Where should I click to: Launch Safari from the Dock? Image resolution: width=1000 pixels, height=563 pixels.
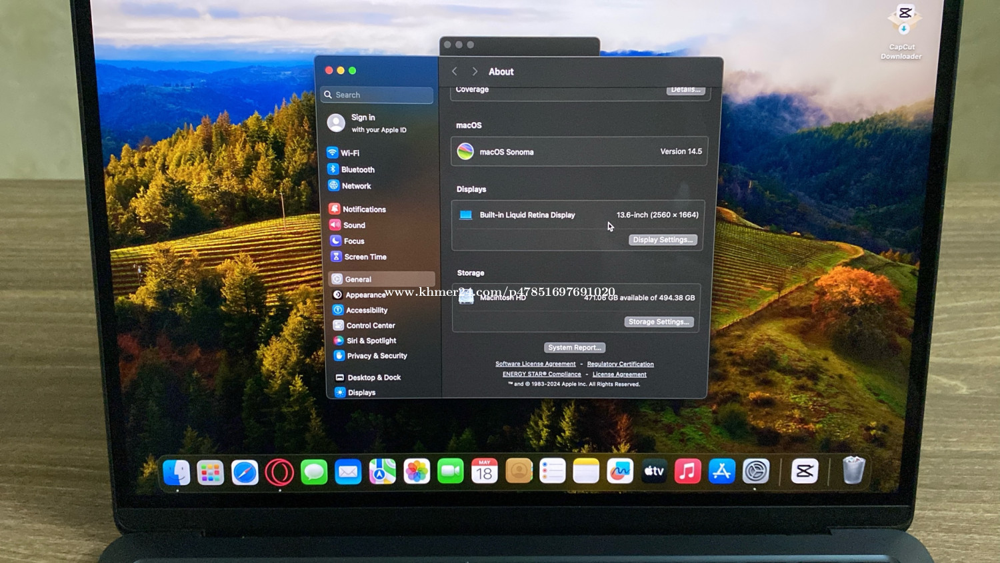[x=245, y=472]
